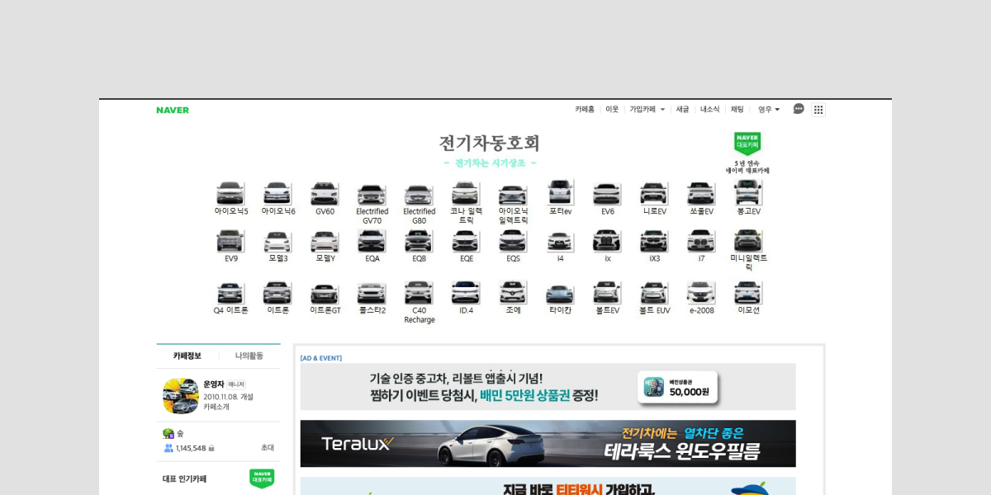Screen dimensions: 991x495
Task: Select the e-2008 car icon
Action: click(x=701, y=292)
